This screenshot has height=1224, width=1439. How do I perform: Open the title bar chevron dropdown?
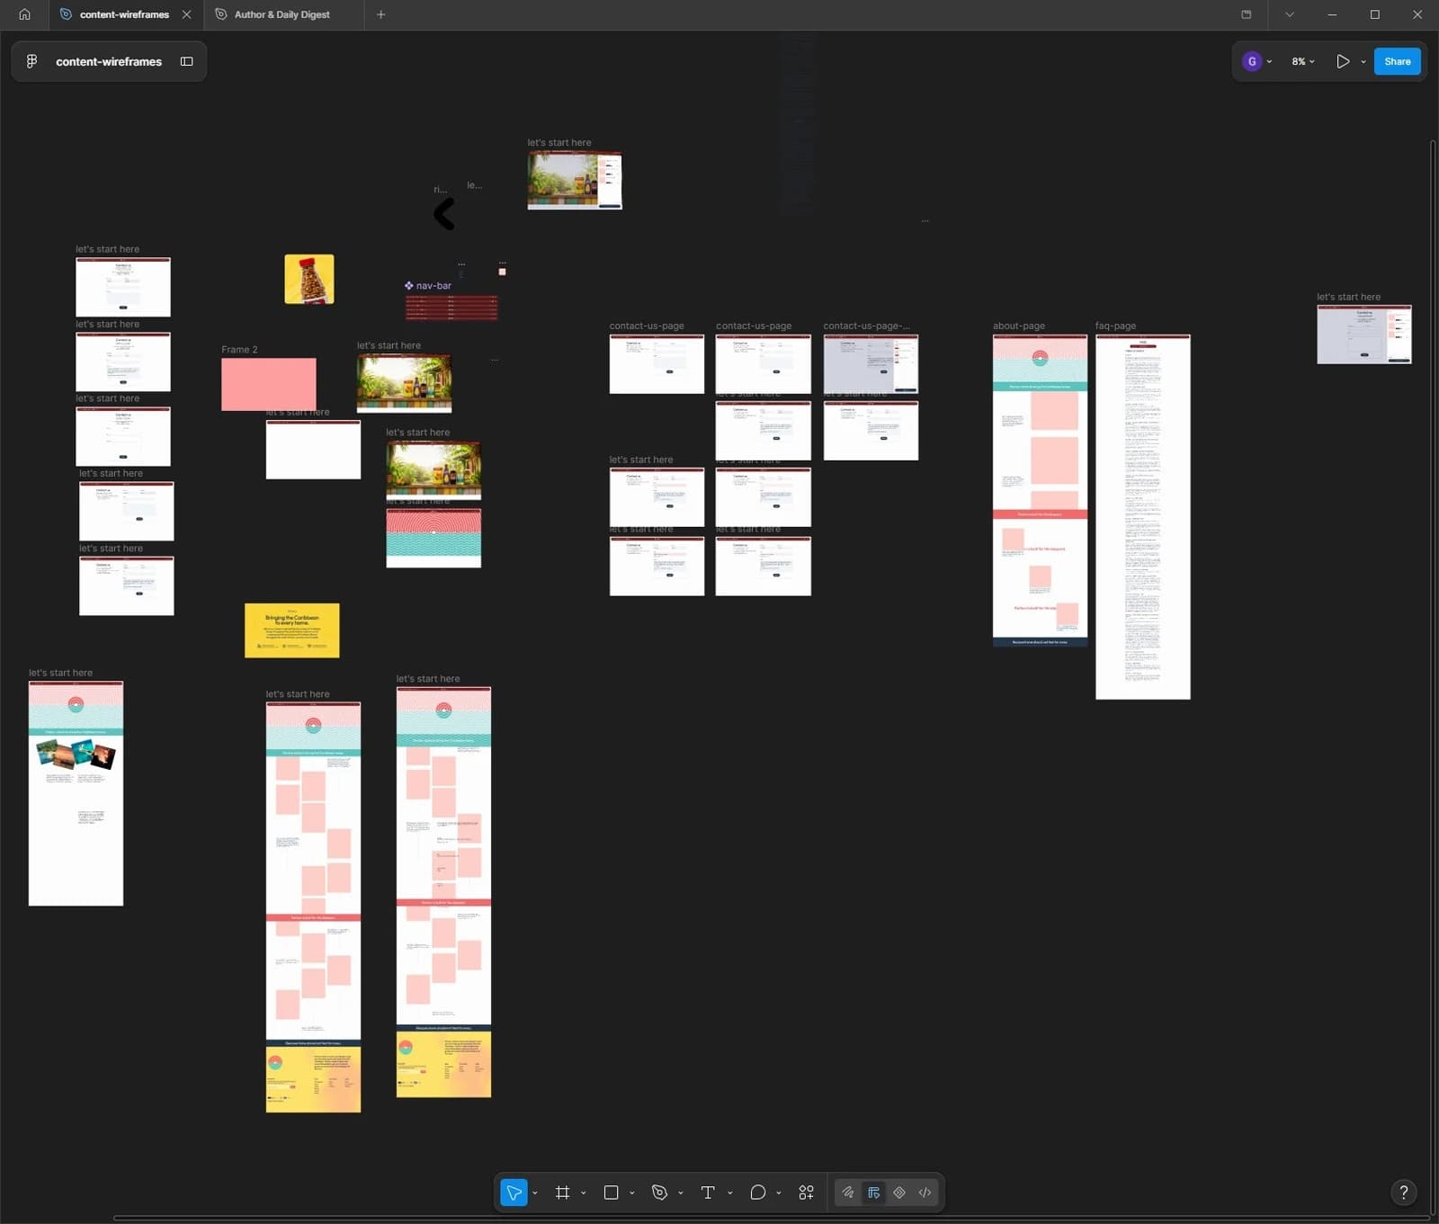click(1290, 14)
